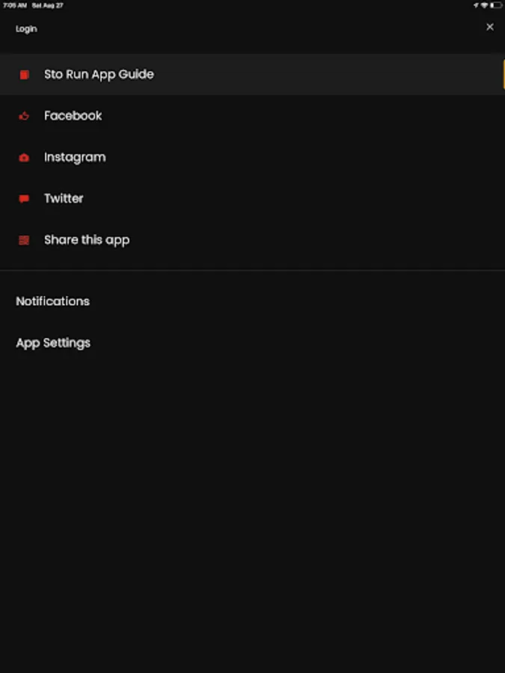Click the Twitter speech bubble icon
The height and width of the screenshot is (673, 505).
tap(24, 199)
